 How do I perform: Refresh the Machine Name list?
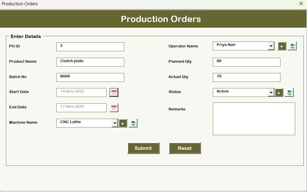point(133,123)
